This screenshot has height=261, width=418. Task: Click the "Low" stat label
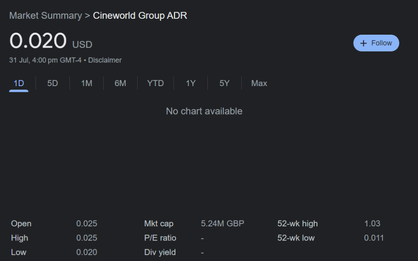click(x=19, y=252)
